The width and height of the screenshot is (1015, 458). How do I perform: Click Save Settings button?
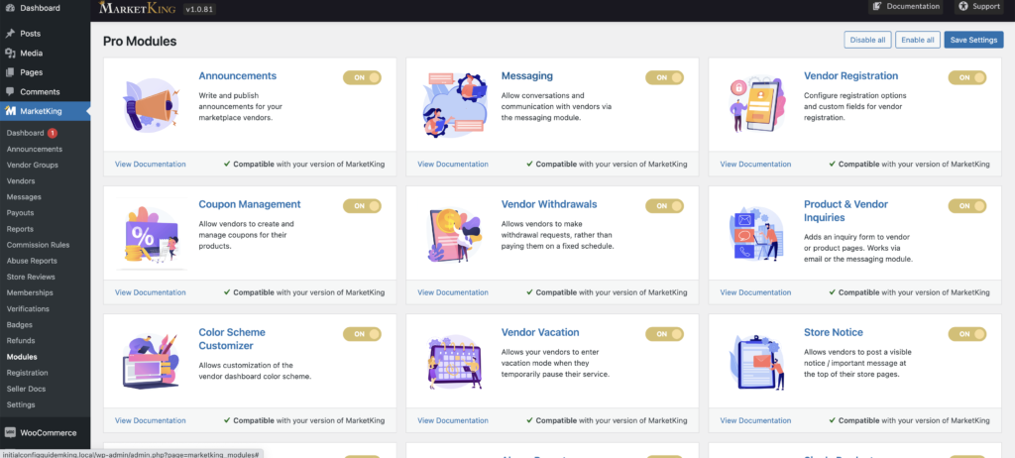(973, 40)
